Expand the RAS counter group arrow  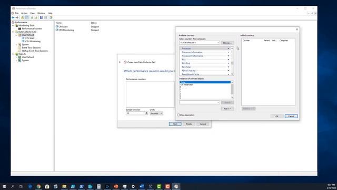[228, 60]
